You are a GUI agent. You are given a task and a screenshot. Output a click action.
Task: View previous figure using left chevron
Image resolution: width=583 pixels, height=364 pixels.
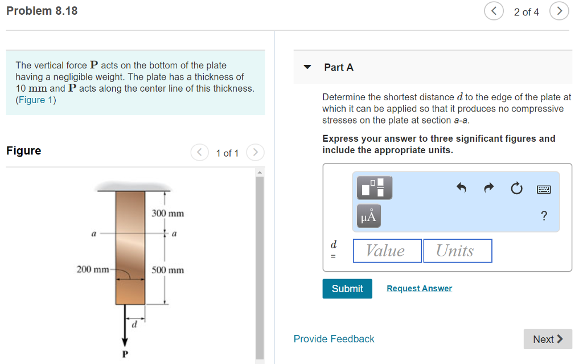click(x=199, y=152)
